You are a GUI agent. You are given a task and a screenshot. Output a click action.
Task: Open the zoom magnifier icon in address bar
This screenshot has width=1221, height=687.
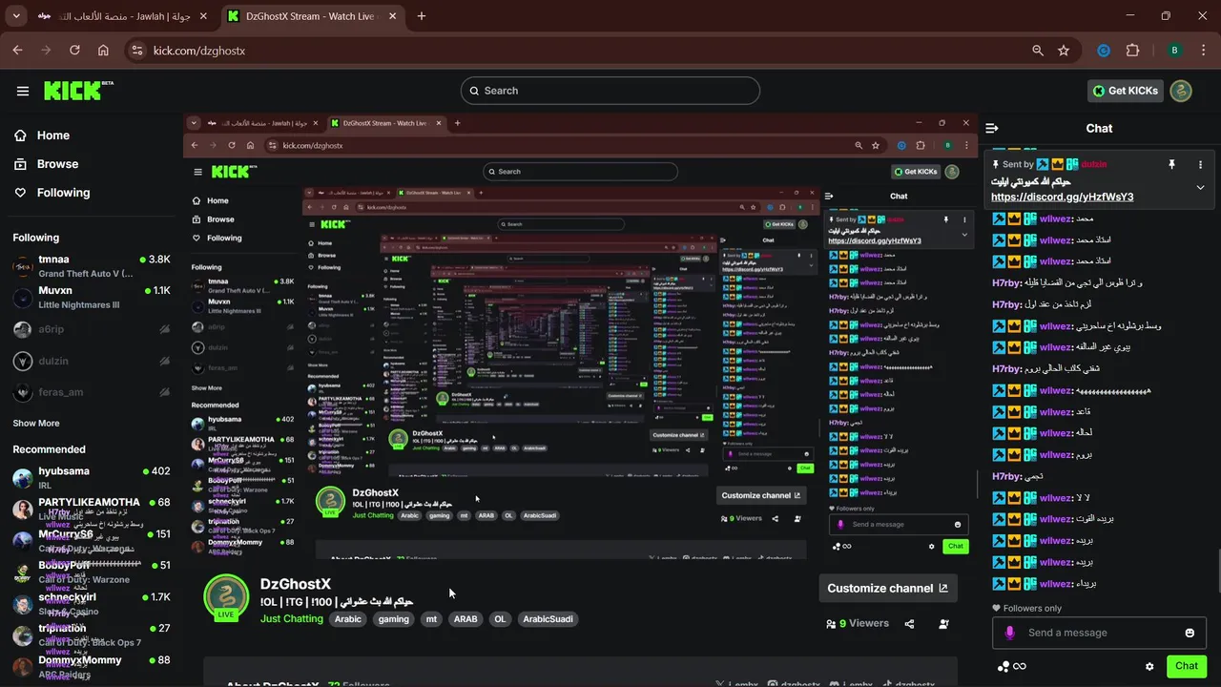1038,51
